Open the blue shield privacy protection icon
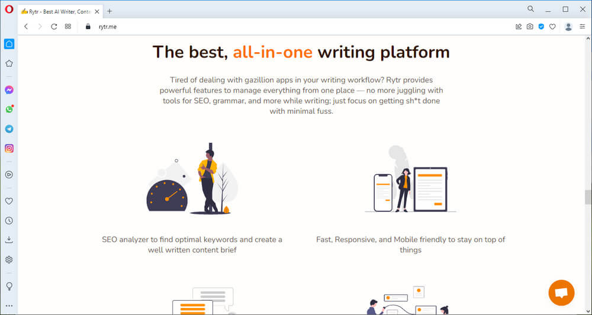 (x=542, y=27)
